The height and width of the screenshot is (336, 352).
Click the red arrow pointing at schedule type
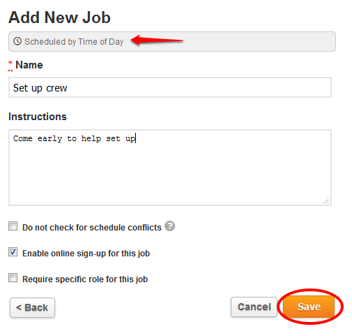tap(157, 40)
